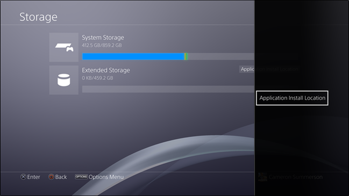349x196 pixels.
Task: Click the circle Back button hint icon
Action: 51,177
